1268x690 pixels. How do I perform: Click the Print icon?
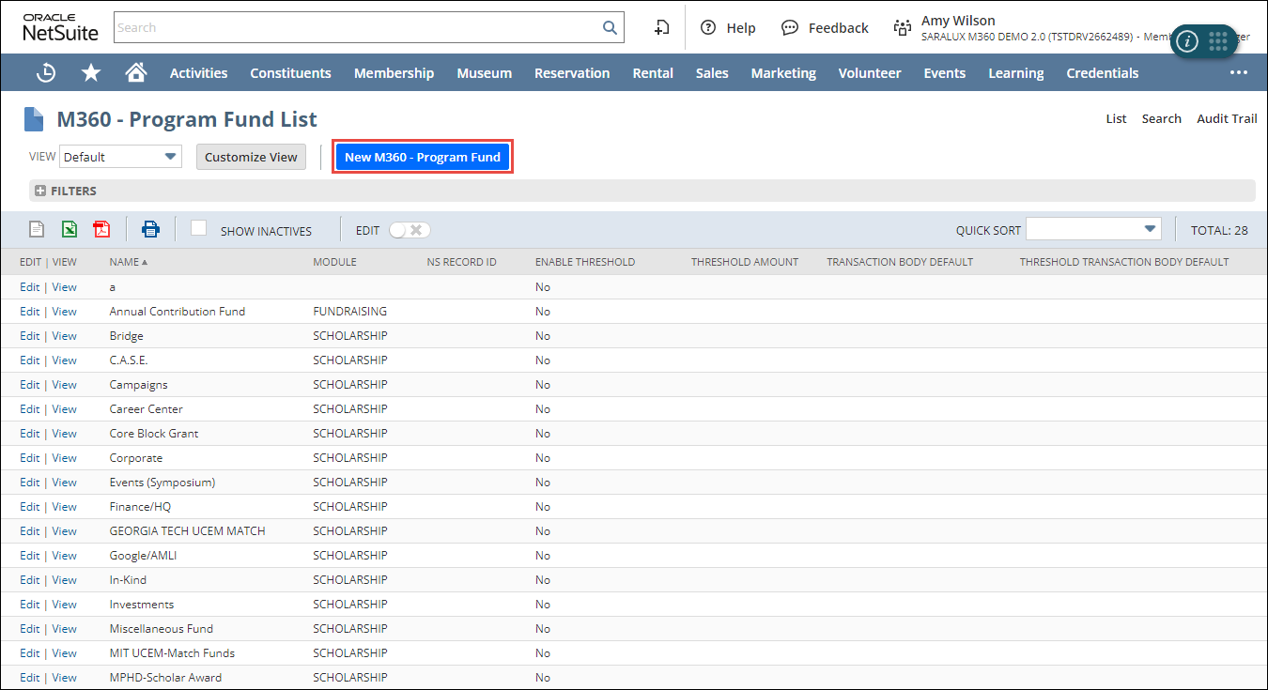pyautogui.click(x=150, y=229)
